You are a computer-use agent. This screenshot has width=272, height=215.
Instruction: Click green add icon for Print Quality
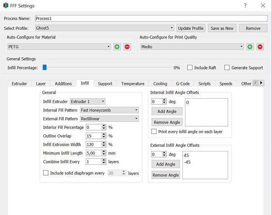(250, 47)
